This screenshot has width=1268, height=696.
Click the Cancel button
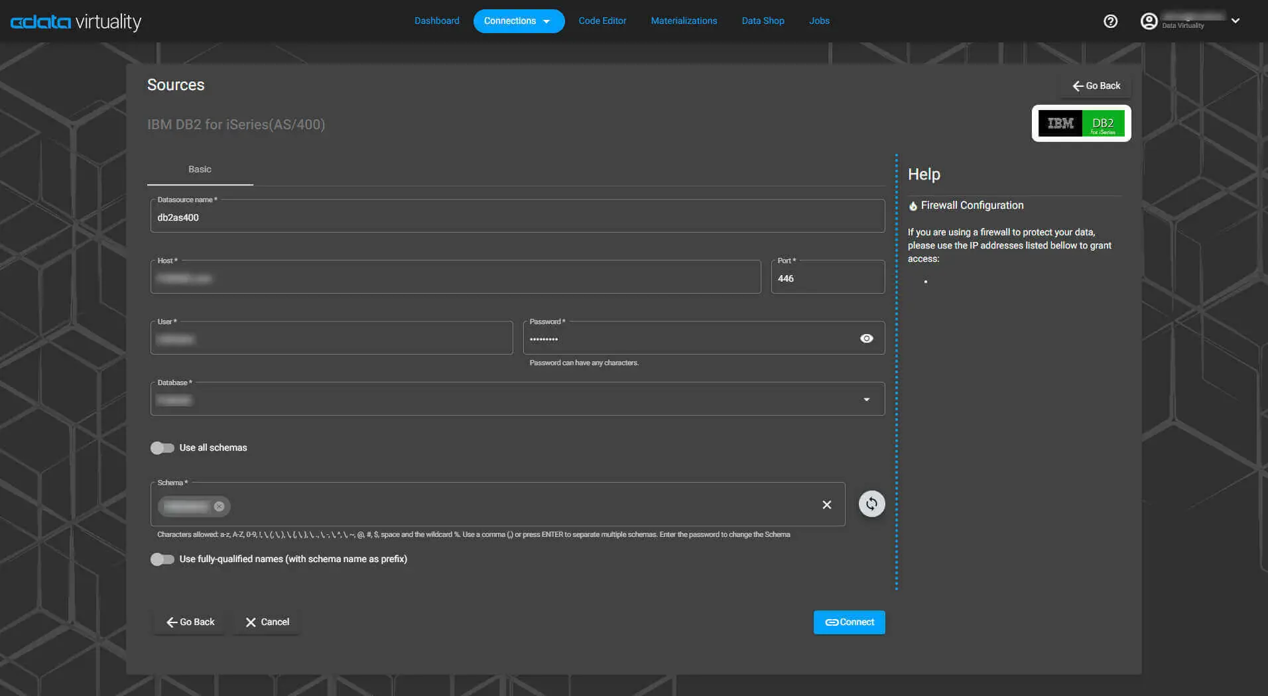[x=267, y=622]
